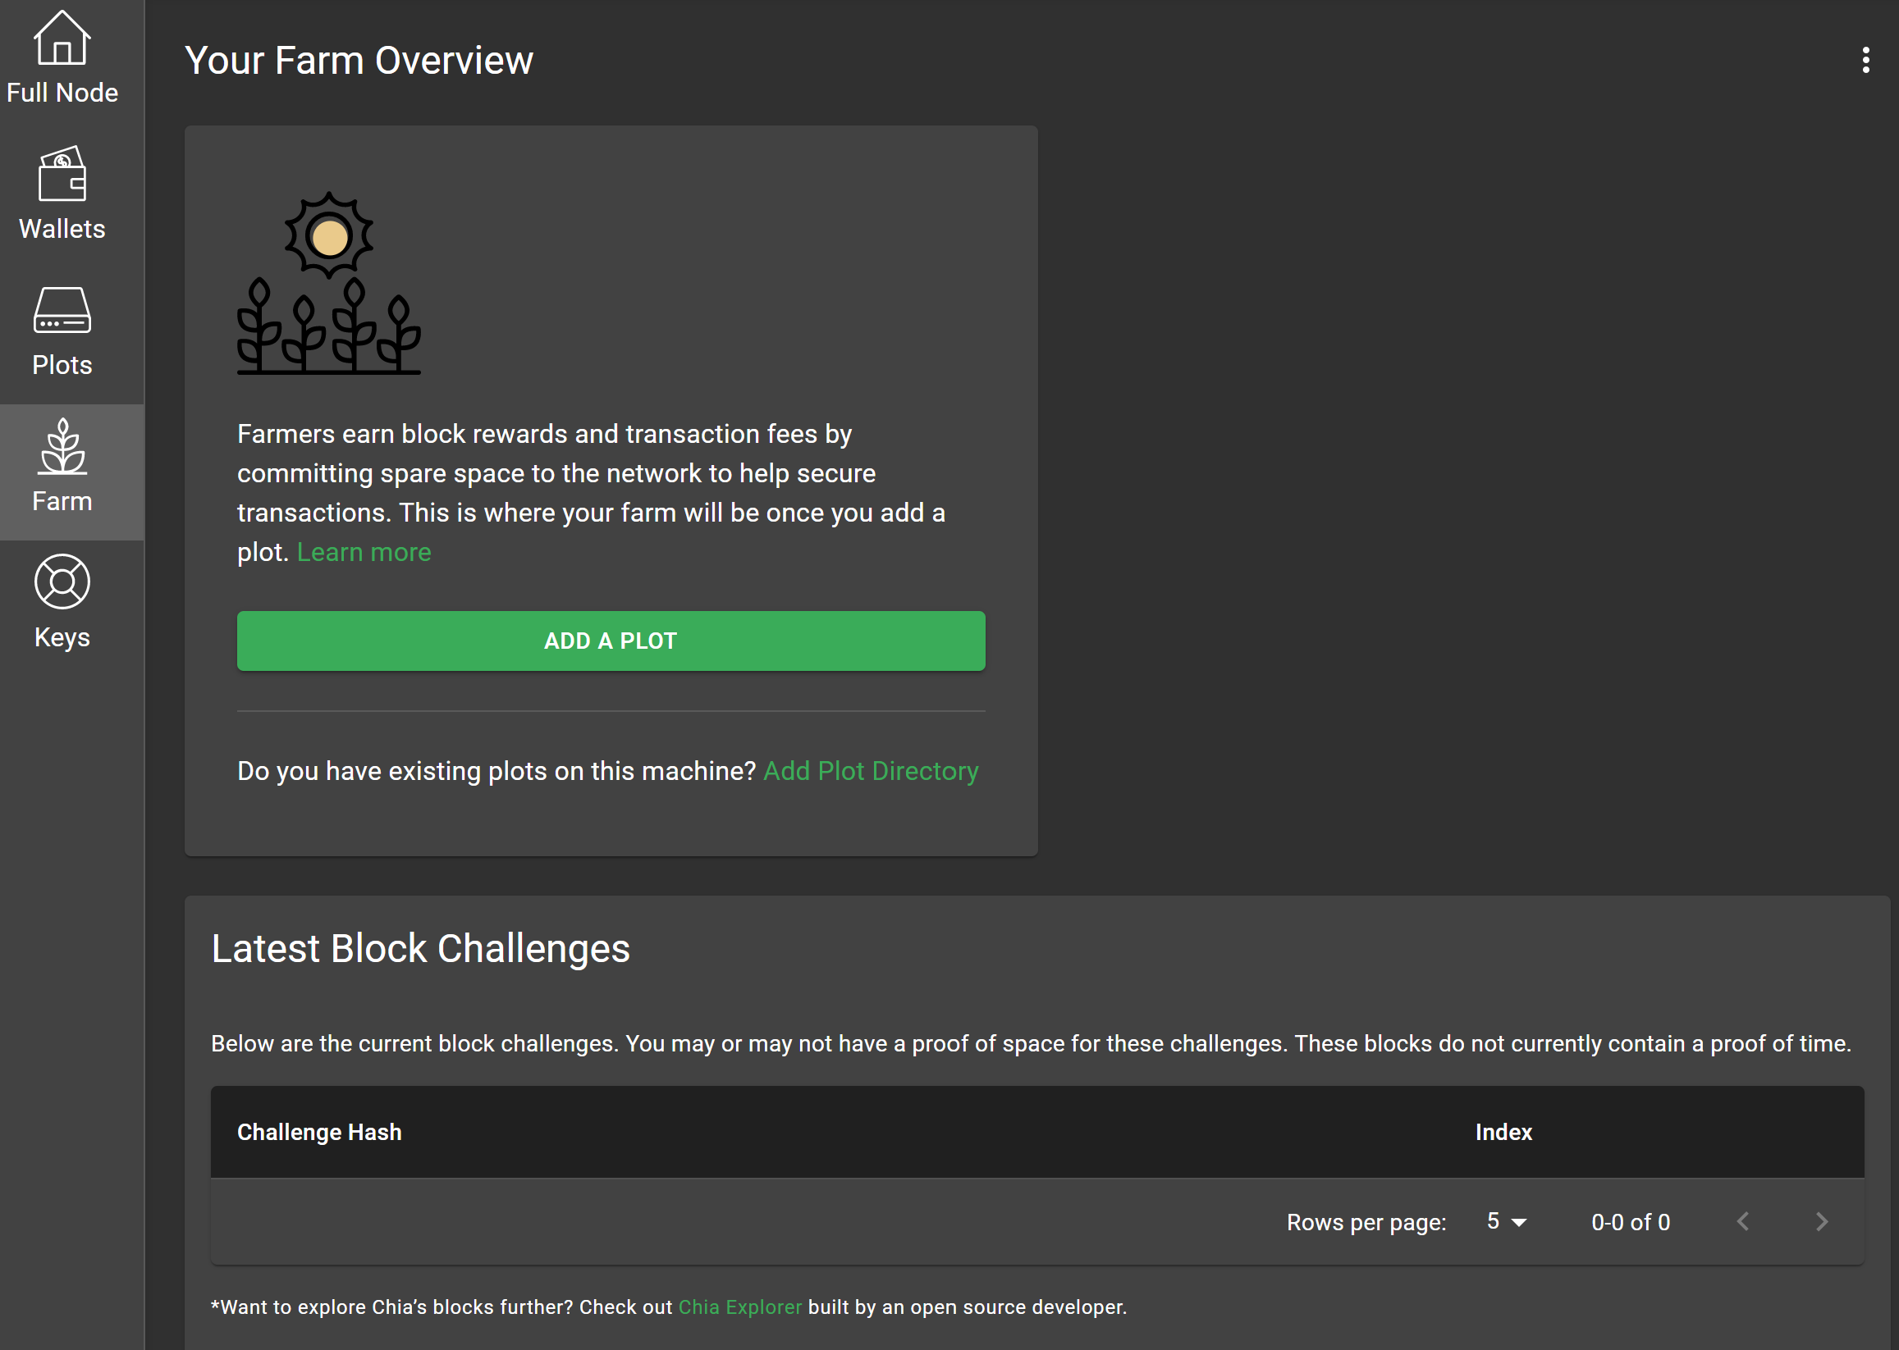
Task: Click the Challenge Hash column header
Action: (319, 1132)
